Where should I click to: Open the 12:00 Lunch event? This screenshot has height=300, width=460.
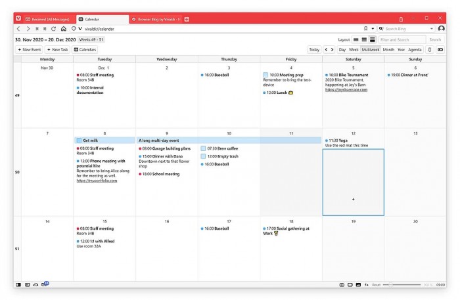click(278, 93)
